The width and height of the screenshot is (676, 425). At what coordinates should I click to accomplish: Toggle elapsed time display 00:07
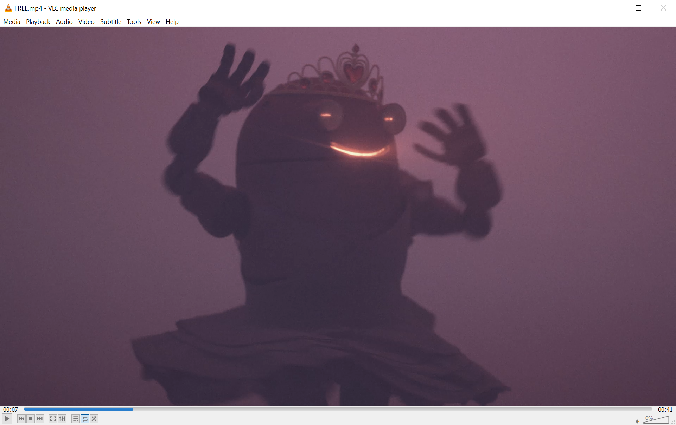[x=11, y=410]
